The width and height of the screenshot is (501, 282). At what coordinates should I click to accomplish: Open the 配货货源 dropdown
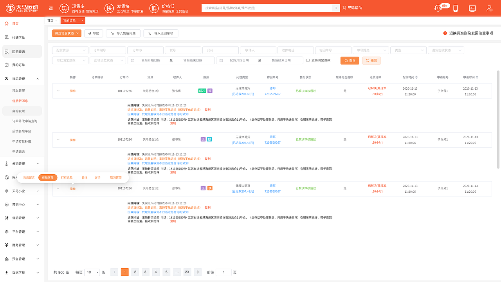coord(70,50)
